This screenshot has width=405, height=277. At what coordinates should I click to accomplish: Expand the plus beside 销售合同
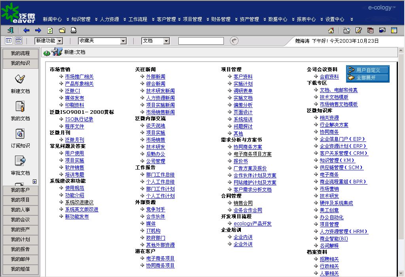[230, 203]
